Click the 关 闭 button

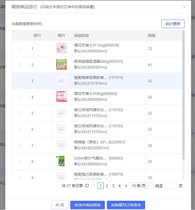[x=60, y=205]
